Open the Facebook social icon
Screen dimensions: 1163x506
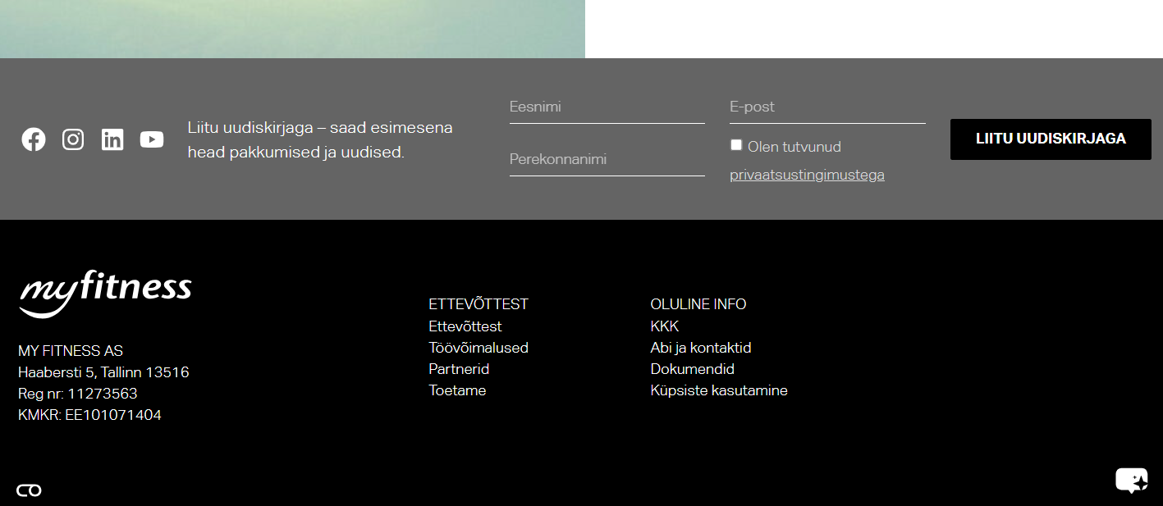pyautogui.click(x=34, y=139)
